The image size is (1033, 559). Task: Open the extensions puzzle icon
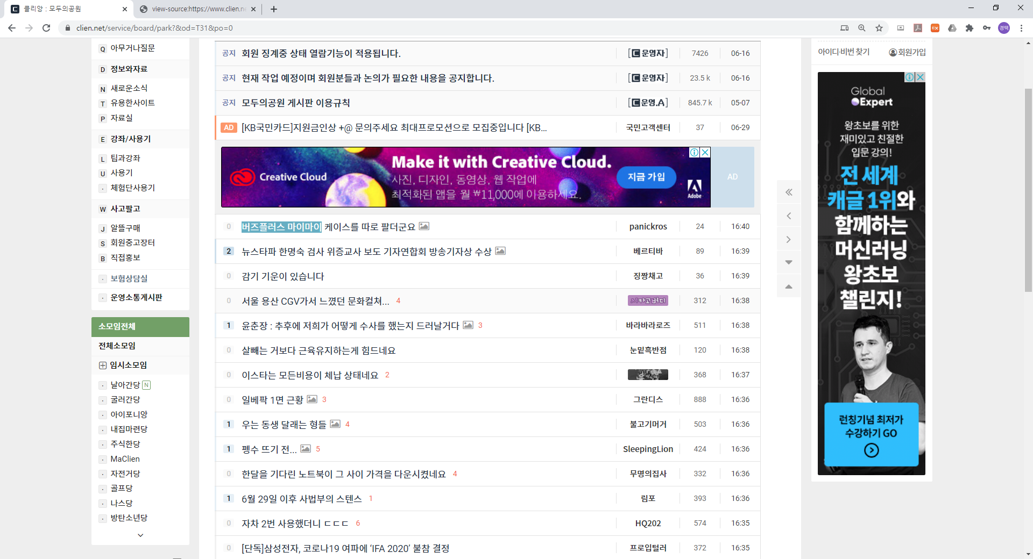[970, 28]
